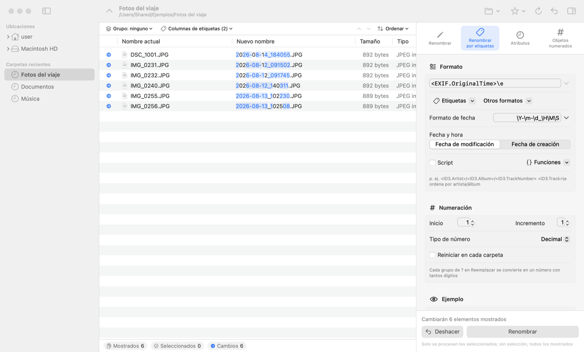
Task: Click the Inicio number stepper
Action: coord(472,223)
